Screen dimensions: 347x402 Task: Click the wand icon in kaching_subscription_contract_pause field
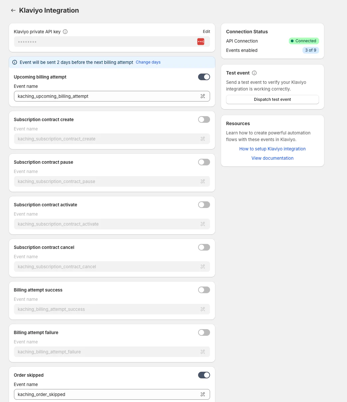(203, 181)
